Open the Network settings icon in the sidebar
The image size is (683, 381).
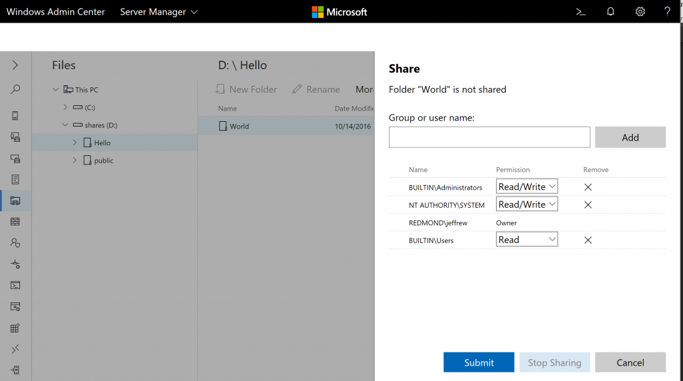pyautogui.click(x=15, y=264)
